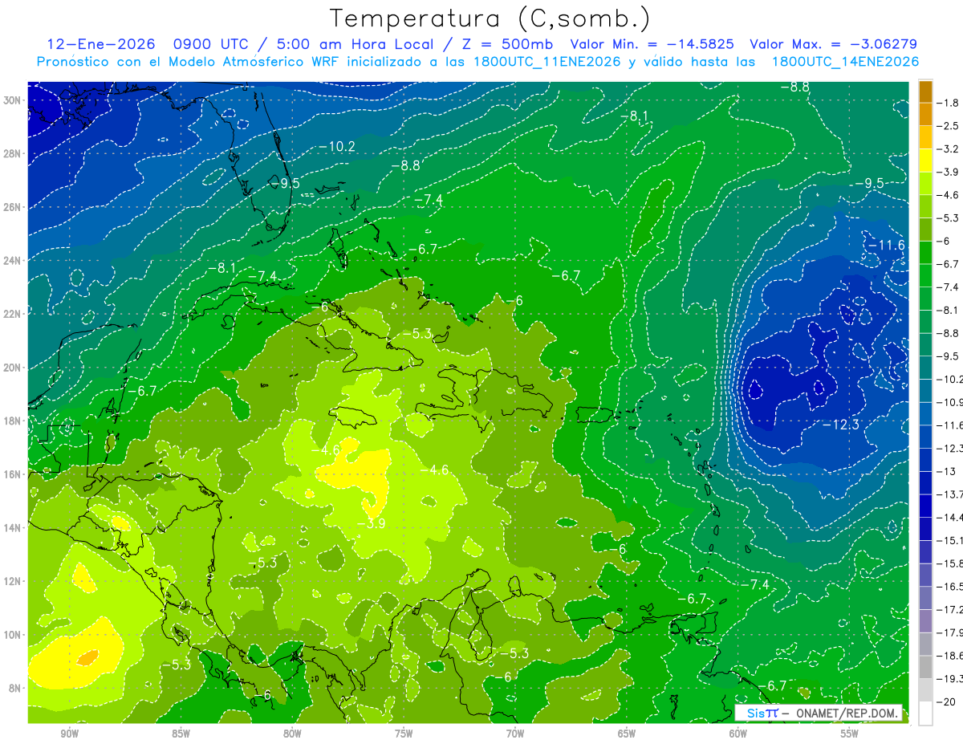The height and width of the screenshot is (744, 963).
Task: Click the '-9.5' contour label over Florida
Action: pos(284,183)
